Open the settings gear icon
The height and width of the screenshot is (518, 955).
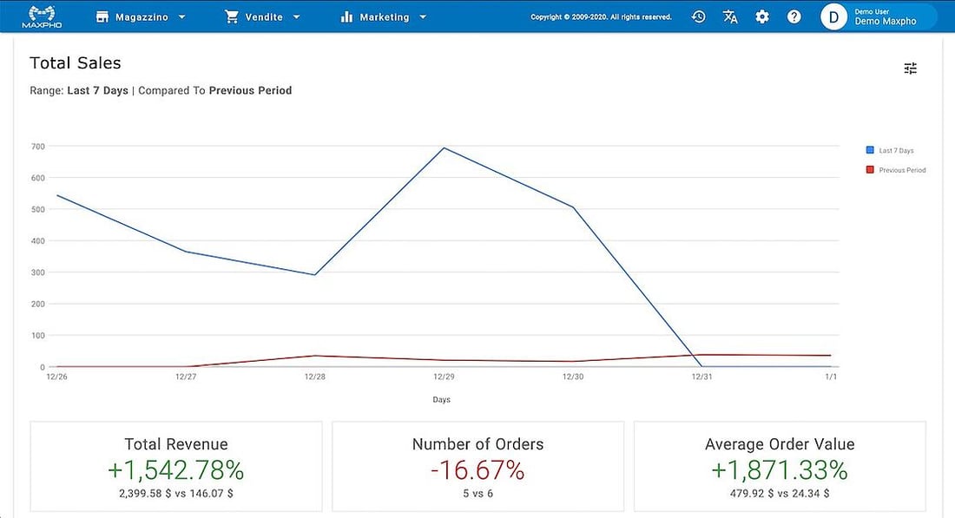tap(762, 17)
